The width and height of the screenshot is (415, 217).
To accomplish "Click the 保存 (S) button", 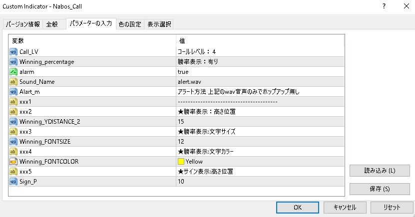I will pyautogui.click(x=380, y=189).
